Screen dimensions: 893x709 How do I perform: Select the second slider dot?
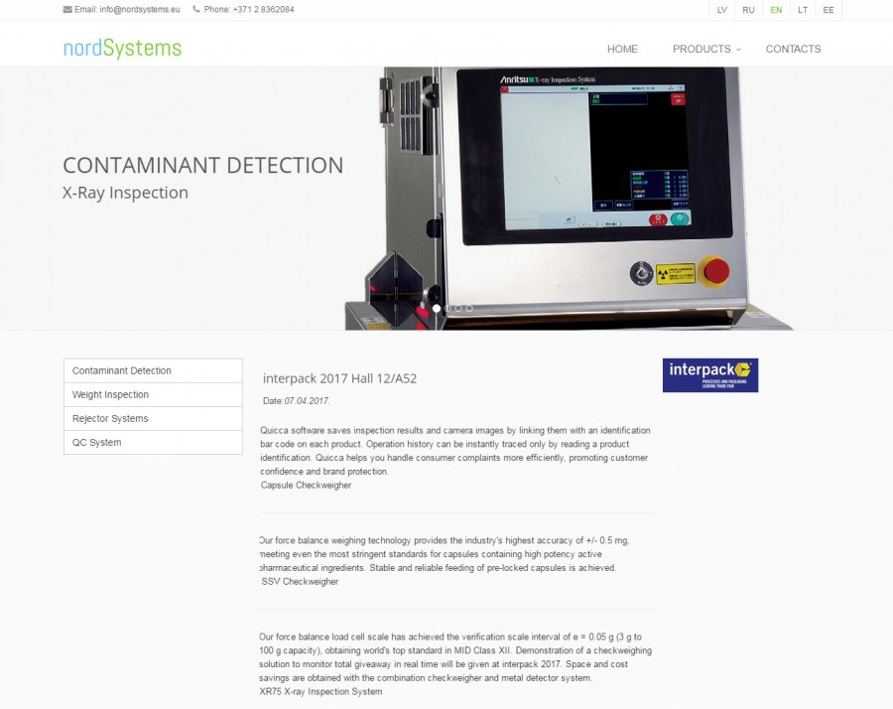pyautogui.click(x=447, y=309)
